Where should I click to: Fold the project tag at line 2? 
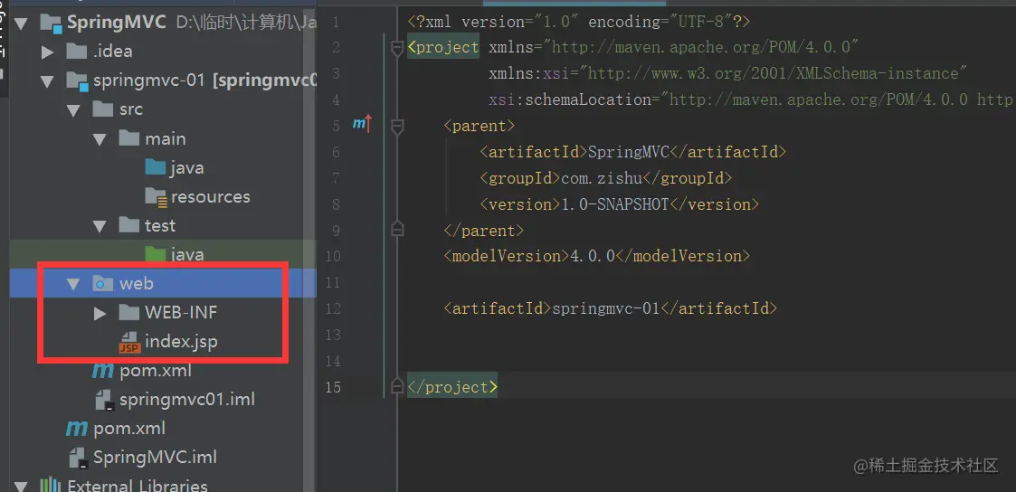pos(397,48)
